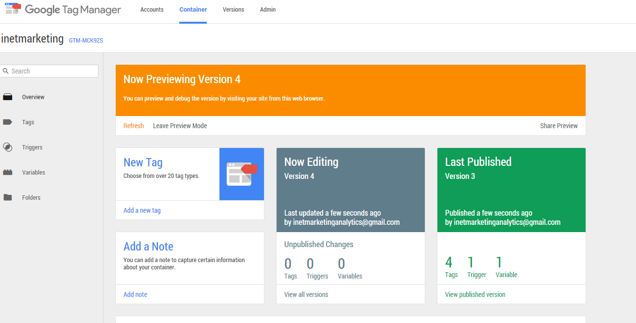Viewport: 636px width, 323px height.
Task: Click the unpublished Variables count 0
Action: pyautogui.click(x=341, y=264)
